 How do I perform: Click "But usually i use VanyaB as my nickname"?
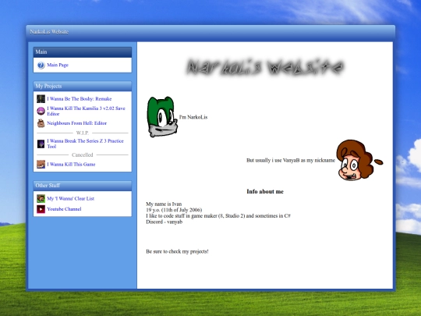coord(291,160)
